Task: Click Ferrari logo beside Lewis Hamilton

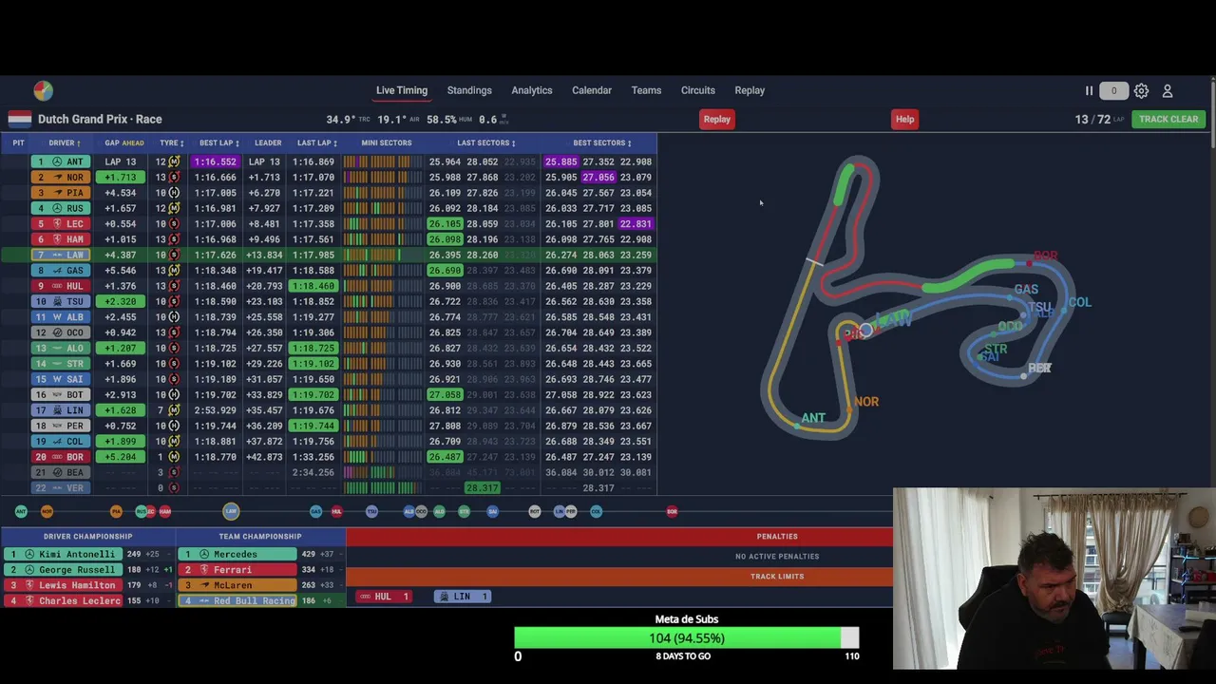Action: click(x=29, y=585)
